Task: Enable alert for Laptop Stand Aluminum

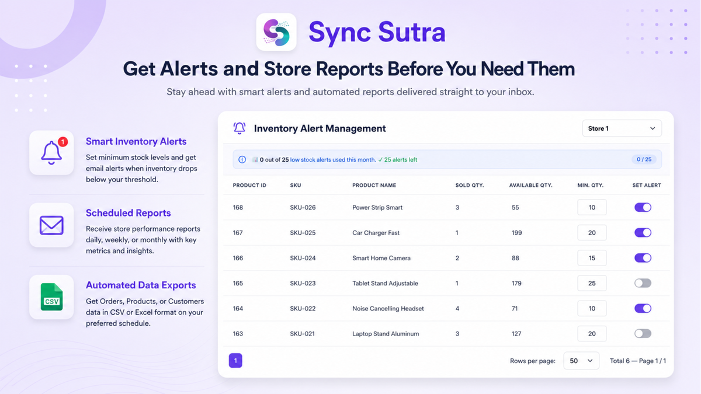Action: click(643, 334)
